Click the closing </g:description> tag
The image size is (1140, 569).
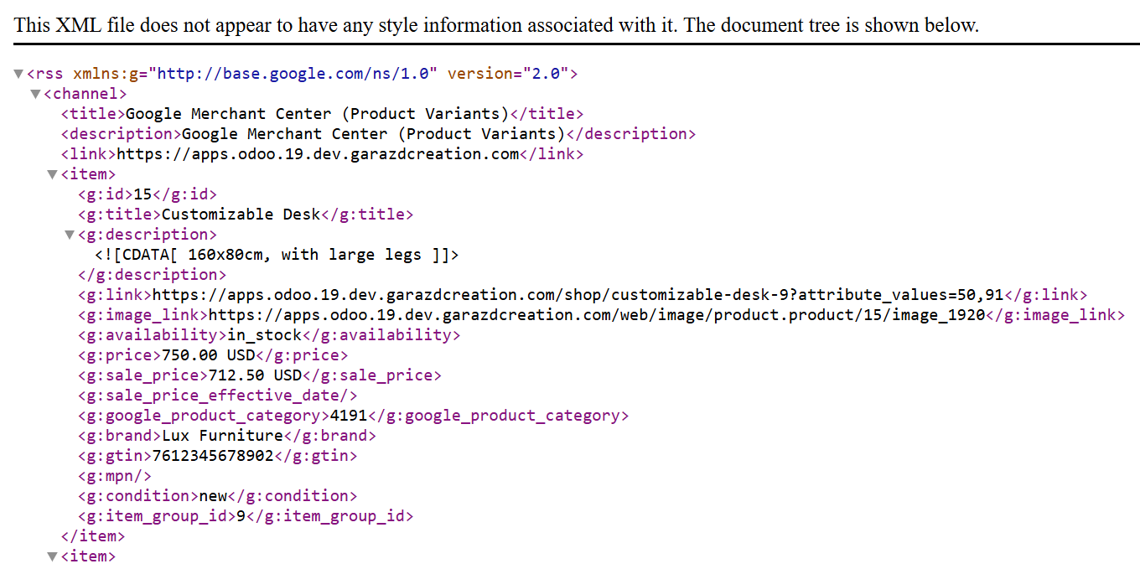[x=153, y=275]
